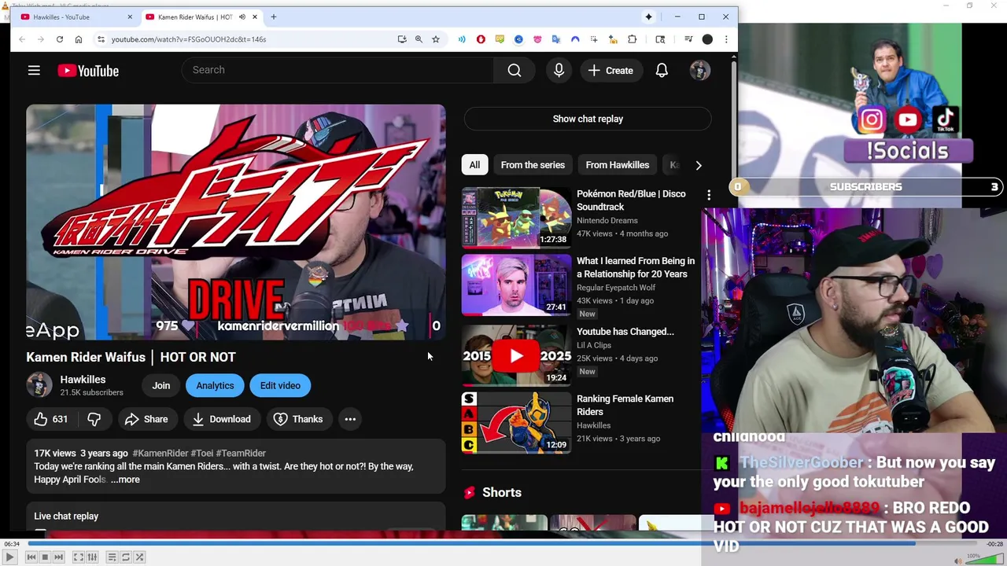1007x566 pixels.
Task: Download the video
Action: coord(221,419)
